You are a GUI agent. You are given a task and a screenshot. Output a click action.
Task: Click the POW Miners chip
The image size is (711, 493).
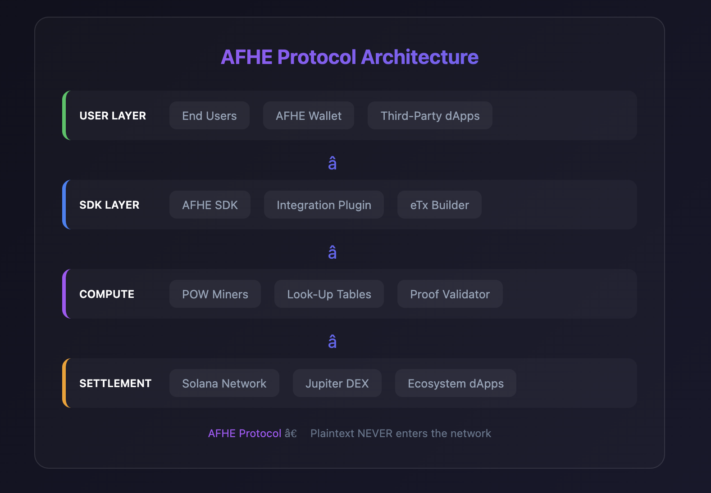point(215,294)
